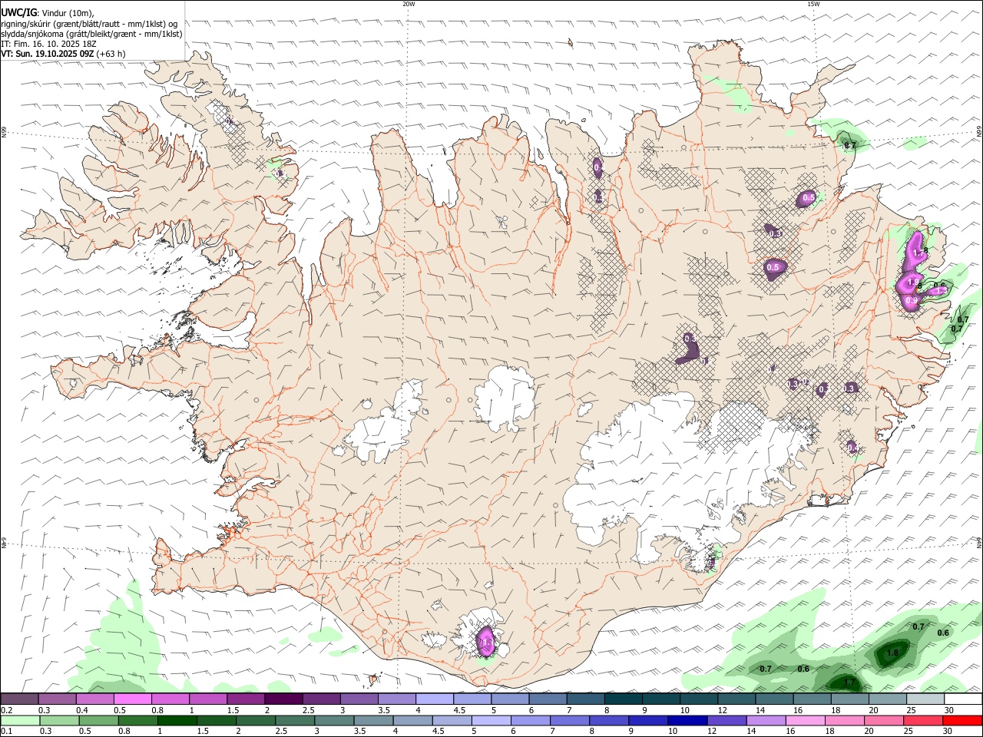The width and height of the screenshot is (983, 737).
Task: Click the palest green 0.1–0.3 rain swatch
Action: pyautogui.click(x=20, y=720)
